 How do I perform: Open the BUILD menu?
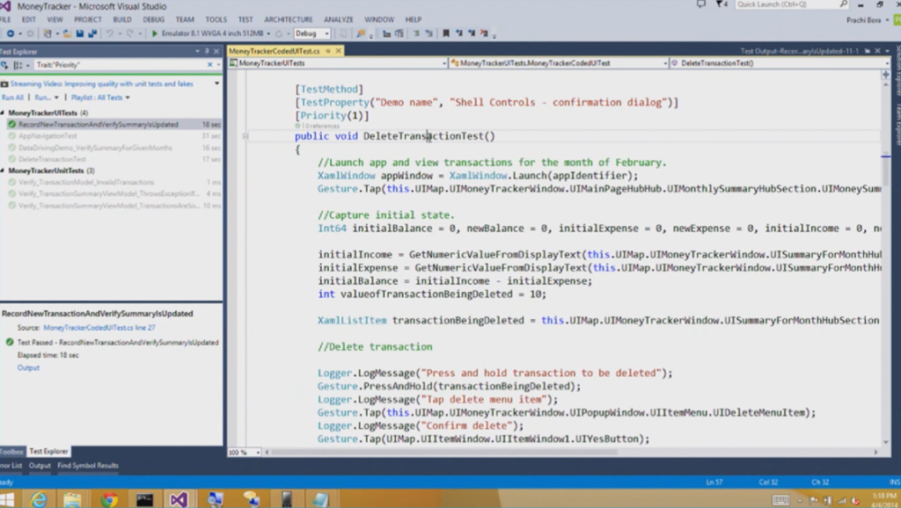121,19
